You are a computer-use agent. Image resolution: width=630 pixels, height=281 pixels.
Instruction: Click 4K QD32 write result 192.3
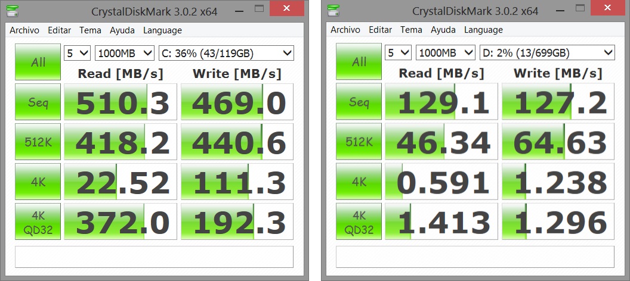(237, 221)
